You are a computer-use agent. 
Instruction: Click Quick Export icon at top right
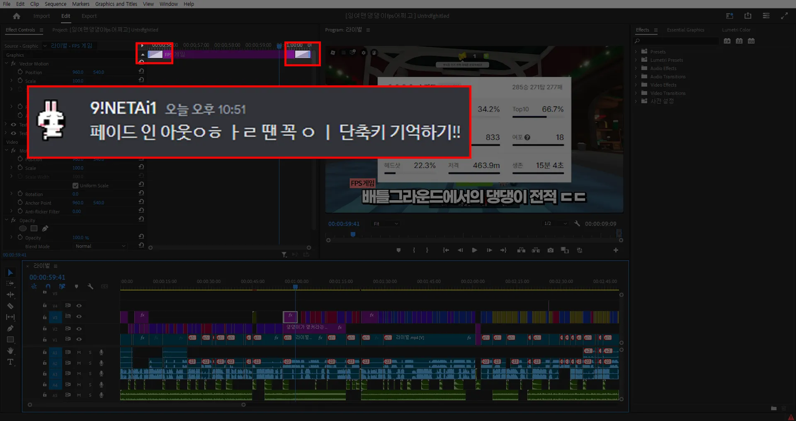coord(748,16)
